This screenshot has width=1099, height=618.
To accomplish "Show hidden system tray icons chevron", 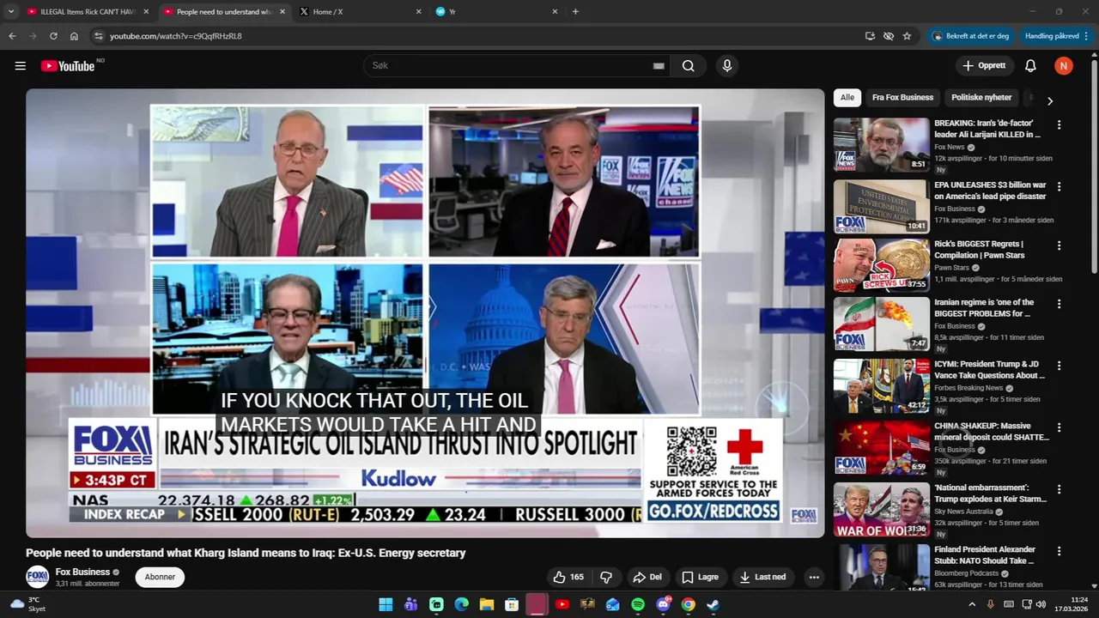I will click(x=972, y=604).
